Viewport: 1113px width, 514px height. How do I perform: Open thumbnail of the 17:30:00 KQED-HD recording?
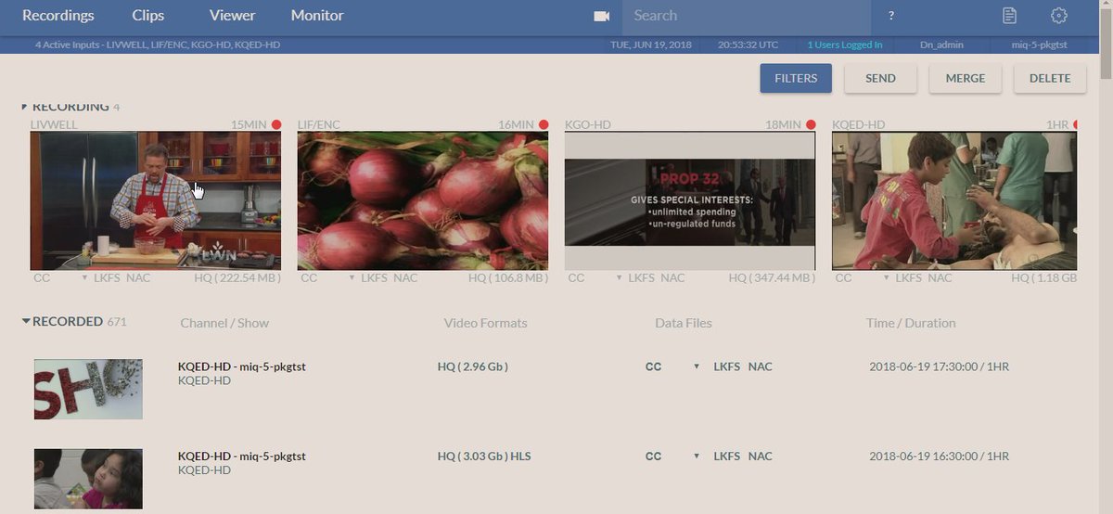point(88,389)
